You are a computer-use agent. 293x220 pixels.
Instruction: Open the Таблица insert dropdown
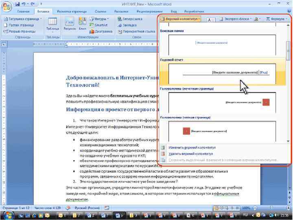pyautogui.click(x=52, y=25)
